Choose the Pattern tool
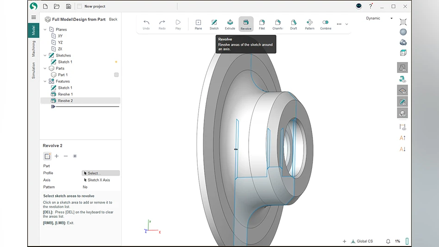Viewport: 439px width, 247px height. pyautogui.click(x=309, y=24)
